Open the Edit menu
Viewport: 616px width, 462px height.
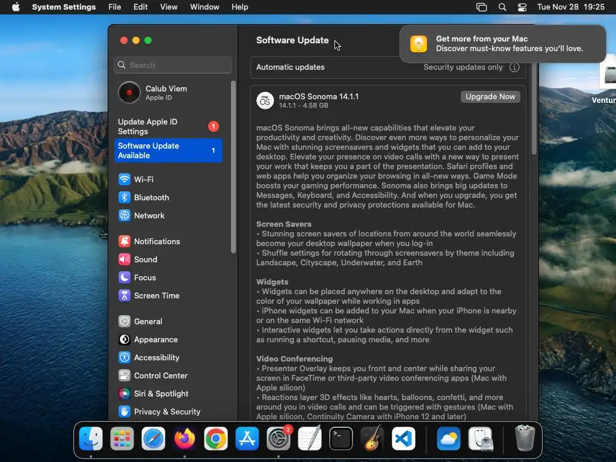click(140, 7)
